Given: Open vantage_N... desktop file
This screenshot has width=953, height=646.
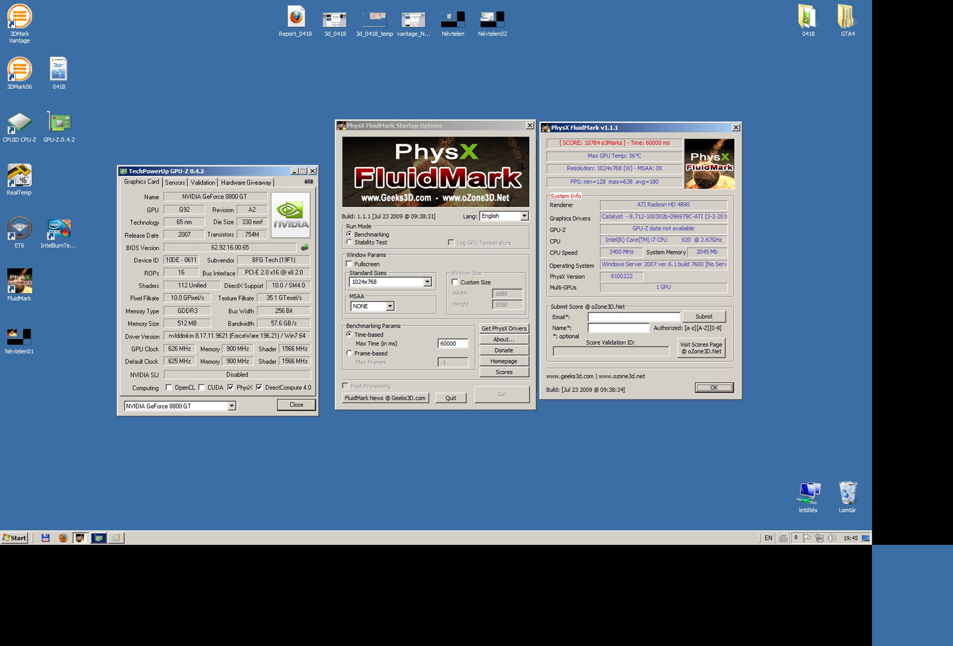Looking at the screenshot, I should pos(414,24).
